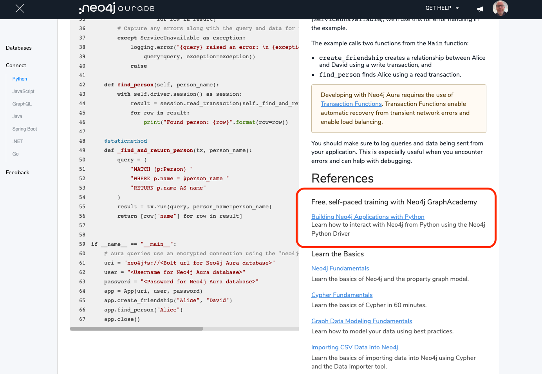Click the password assignment on line 63

coord(181,282)
